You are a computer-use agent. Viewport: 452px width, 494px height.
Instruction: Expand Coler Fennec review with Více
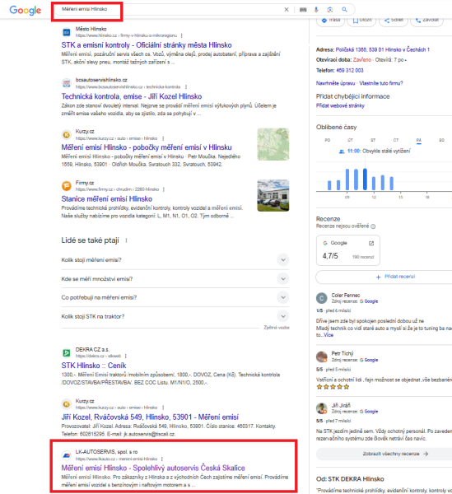tap(329, 335)
